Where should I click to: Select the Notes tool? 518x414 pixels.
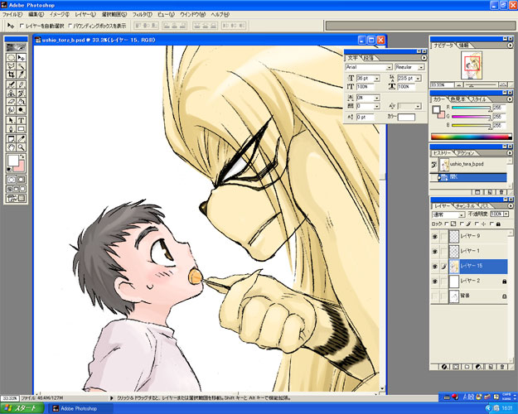(x=11, y=138)
